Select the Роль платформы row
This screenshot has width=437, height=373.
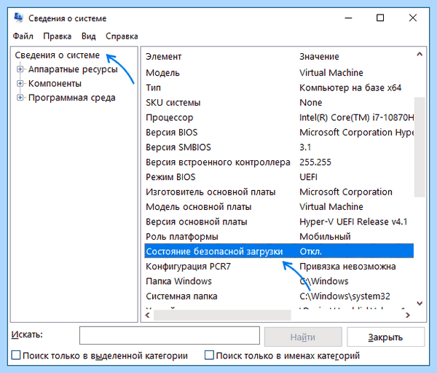279,237
